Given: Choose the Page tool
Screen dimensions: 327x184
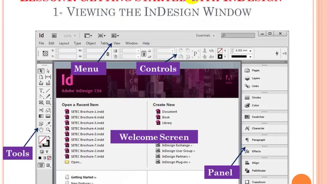Looking at the screenshot, I should pos(41,77).
